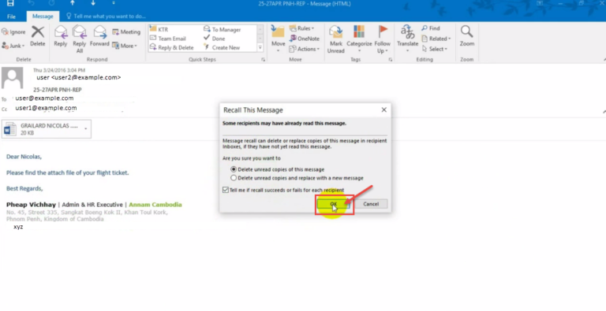Open the Junk options menu

point(13,46)
